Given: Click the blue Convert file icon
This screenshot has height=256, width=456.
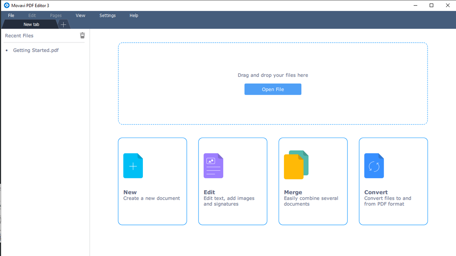Looking at the screenshot, I should 374,166.
